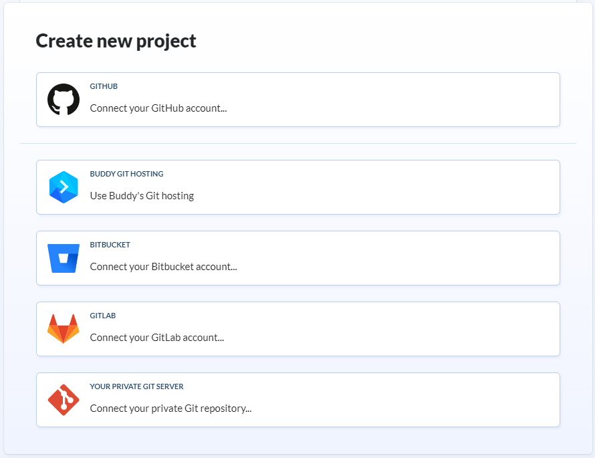This screenshot has width=595, height=458.
Task: Click the Bitbucket bucket logo icon
Action: [64, 258]
